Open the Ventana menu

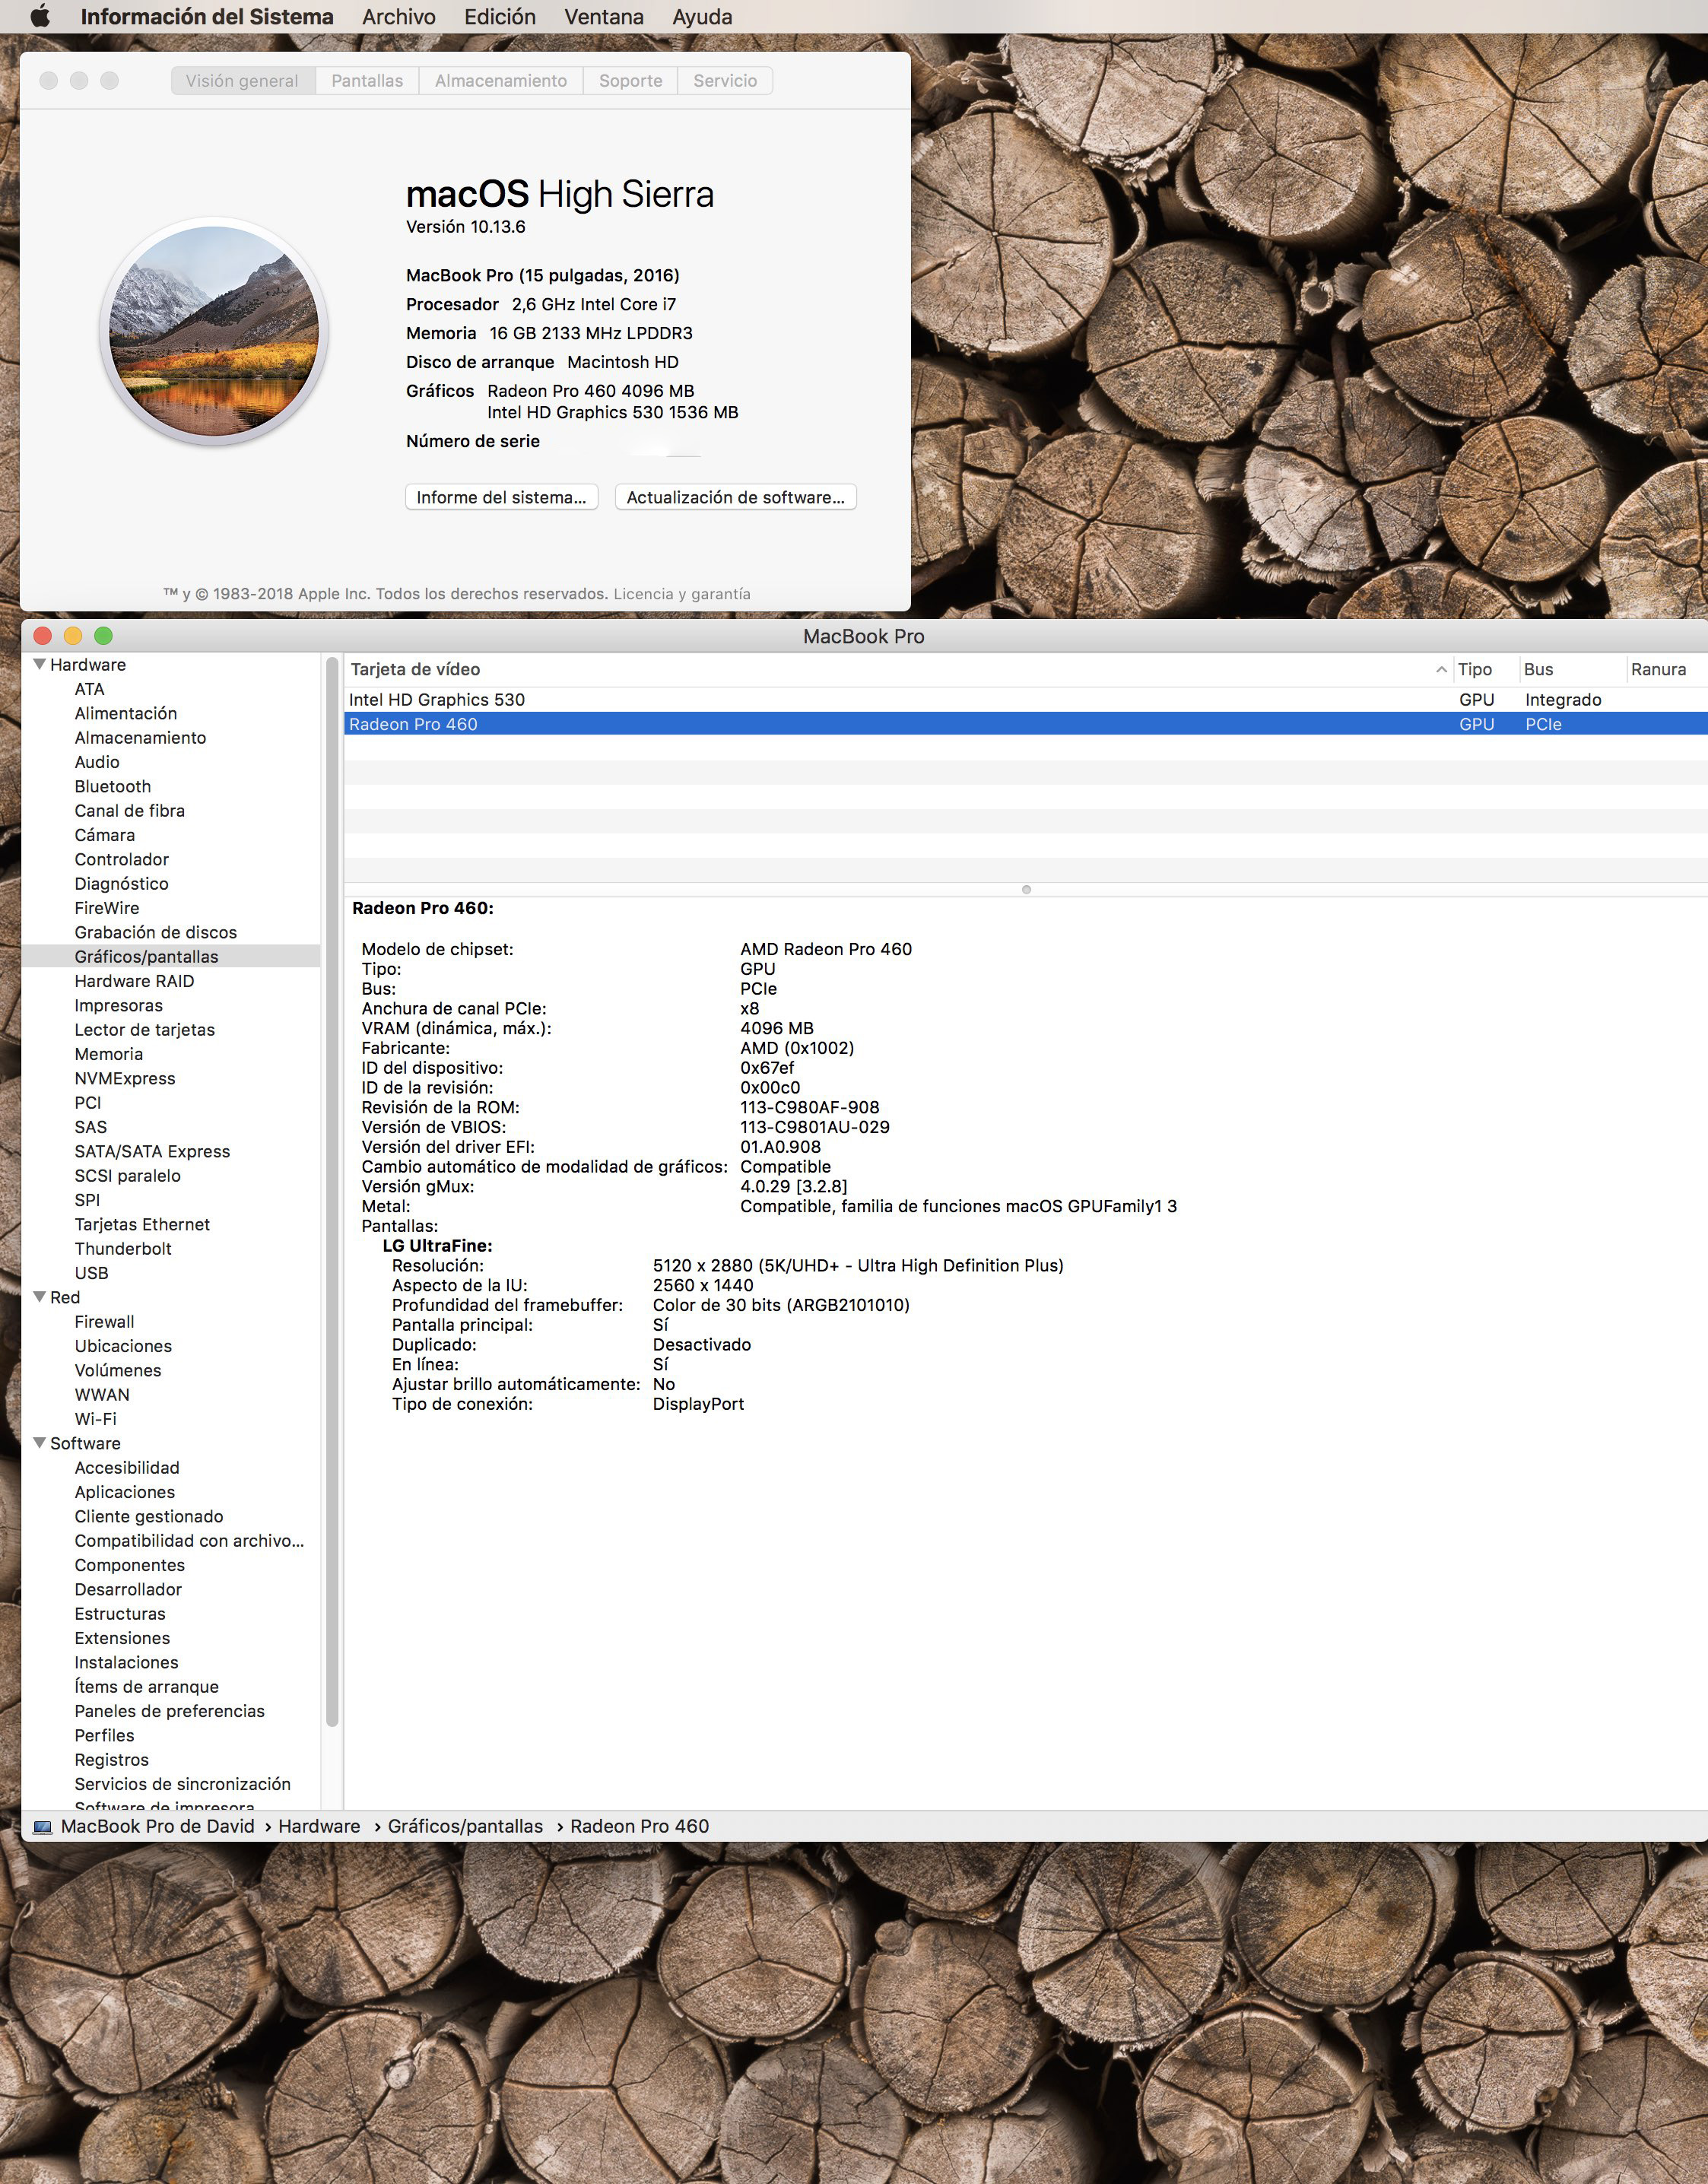coord(604,17)
